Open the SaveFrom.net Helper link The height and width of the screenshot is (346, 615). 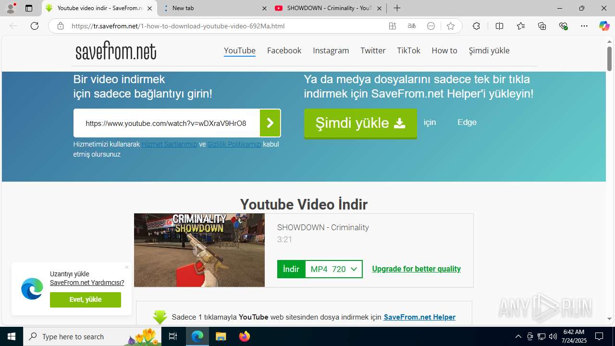tap(419, 317)
